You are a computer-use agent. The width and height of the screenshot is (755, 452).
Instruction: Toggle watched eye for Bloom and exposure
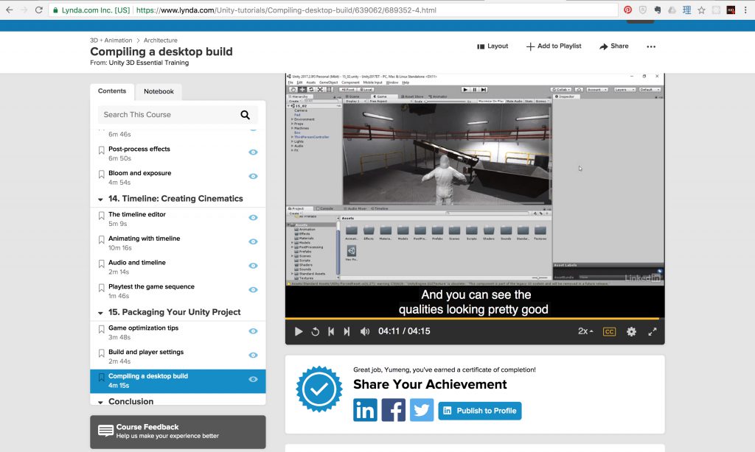point(253,176)
